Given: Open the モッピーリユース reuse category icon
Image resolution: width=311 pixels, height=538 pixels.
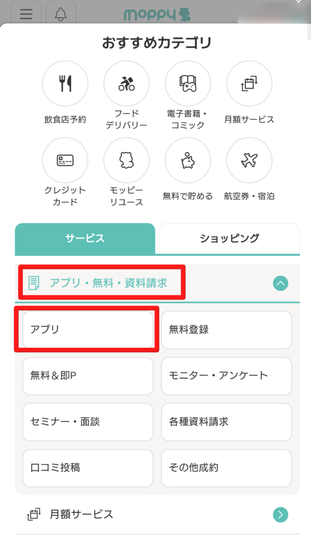Looking at the screenshot, I should coord(127,160).
